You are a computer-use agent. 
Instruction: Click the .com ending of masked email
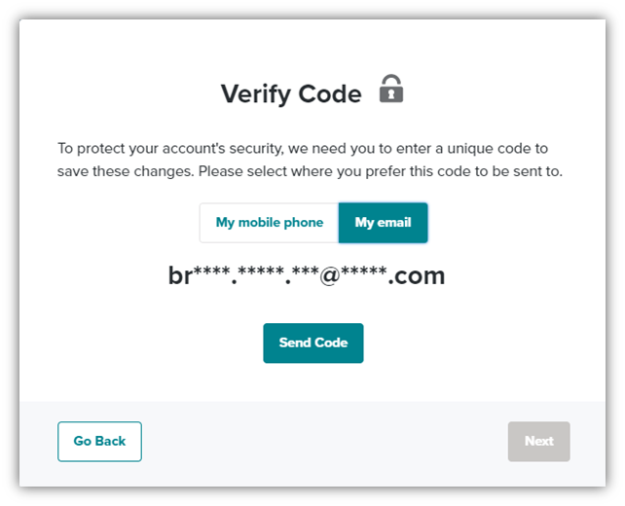417,276
